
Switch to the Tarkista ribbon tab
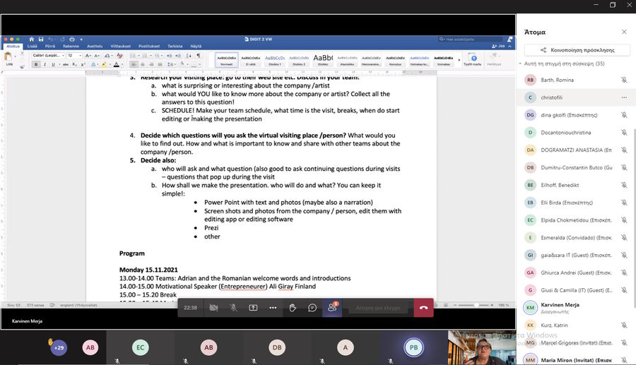click(175, 46)
